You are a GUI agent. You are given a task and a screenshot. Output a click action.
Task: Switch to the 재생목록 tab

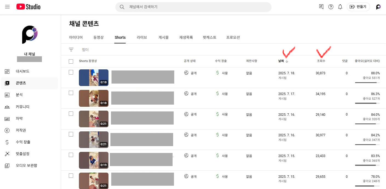point(186,37)
